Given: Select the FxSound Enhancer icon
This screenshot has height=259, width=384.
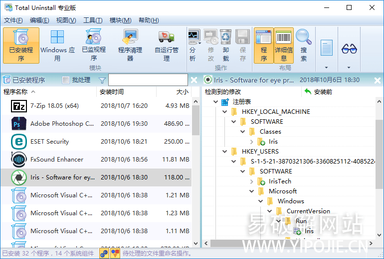Looking at the screenshot, I should pos(19,160).
